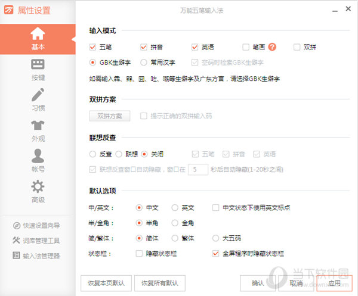This screenshot has width=358, height=296.
Task: Click the auto-hide seconds input field
Action: (x=198, y=170)
